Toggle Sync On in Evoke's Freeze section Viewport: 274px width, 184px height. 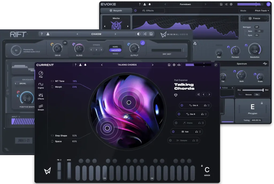[x=257, y=35]
